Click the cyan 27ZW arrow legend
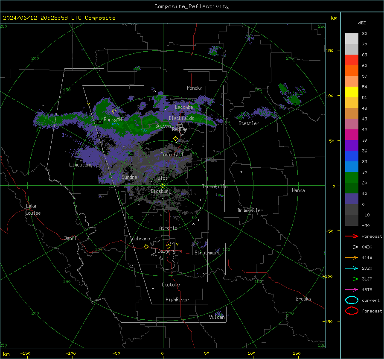 pyautogui.click(x=352, y=269)
